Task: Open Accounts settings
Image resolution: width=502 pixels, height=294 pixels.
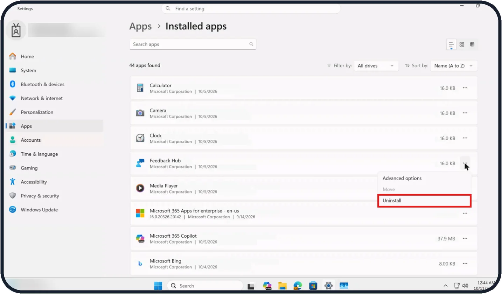Action: click(x=55, y=140)
